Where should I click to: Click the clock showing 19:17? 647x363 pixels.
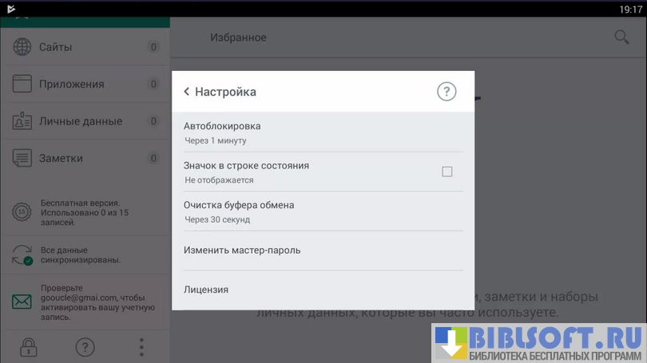[630, 9]
